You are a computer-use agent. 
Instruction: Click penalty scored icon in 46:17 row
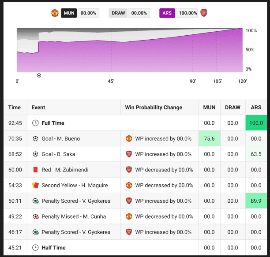(36, 232)
